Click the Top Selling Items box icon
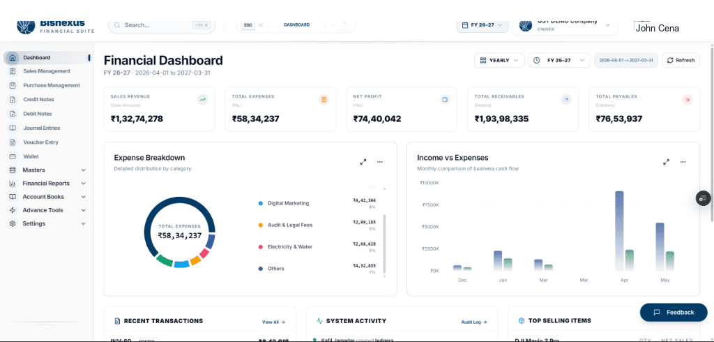 [522, 321]
